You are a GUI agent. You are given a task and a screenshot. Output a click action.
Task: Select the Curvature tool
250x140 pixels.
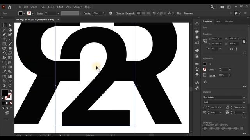10,35
